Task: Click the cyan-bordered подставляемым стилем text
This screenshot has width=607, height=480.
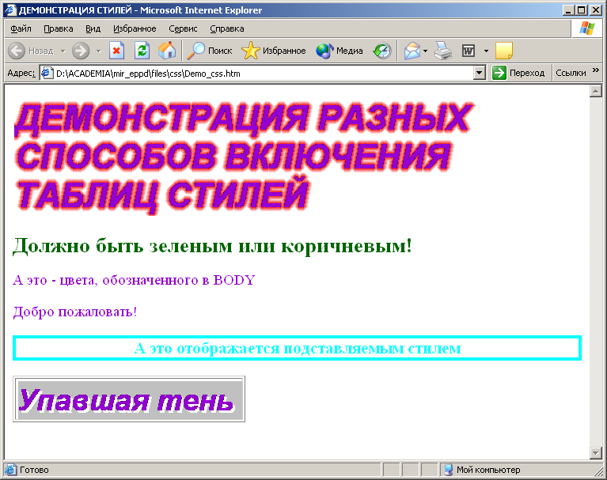Action: (x=298, y=349)
